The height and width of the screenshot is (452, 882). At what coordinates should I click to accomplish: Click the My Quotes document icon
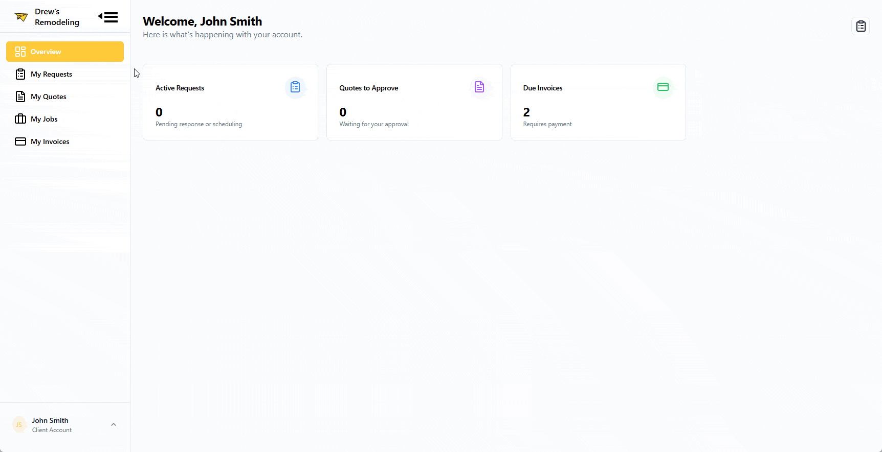coord(20,97)
